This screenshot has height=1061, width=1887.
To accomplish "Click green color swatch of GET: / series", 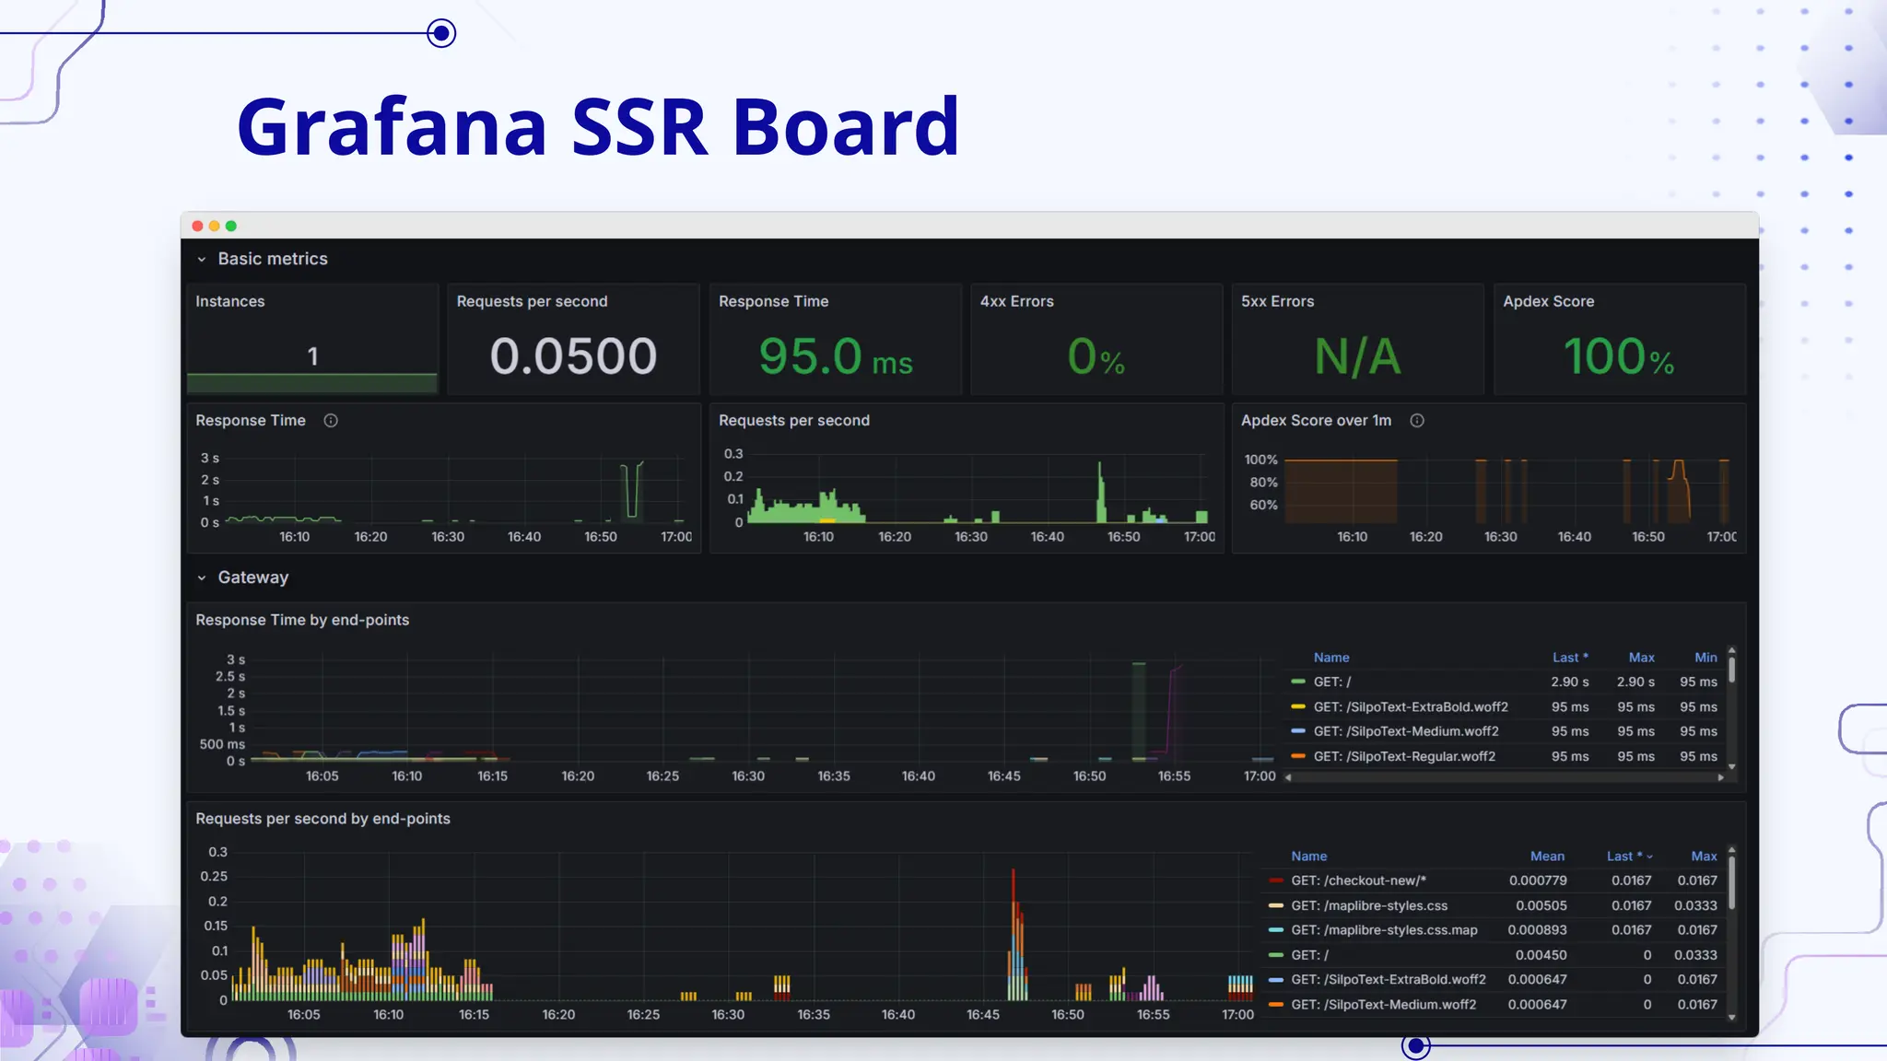I will [1298, 682].
